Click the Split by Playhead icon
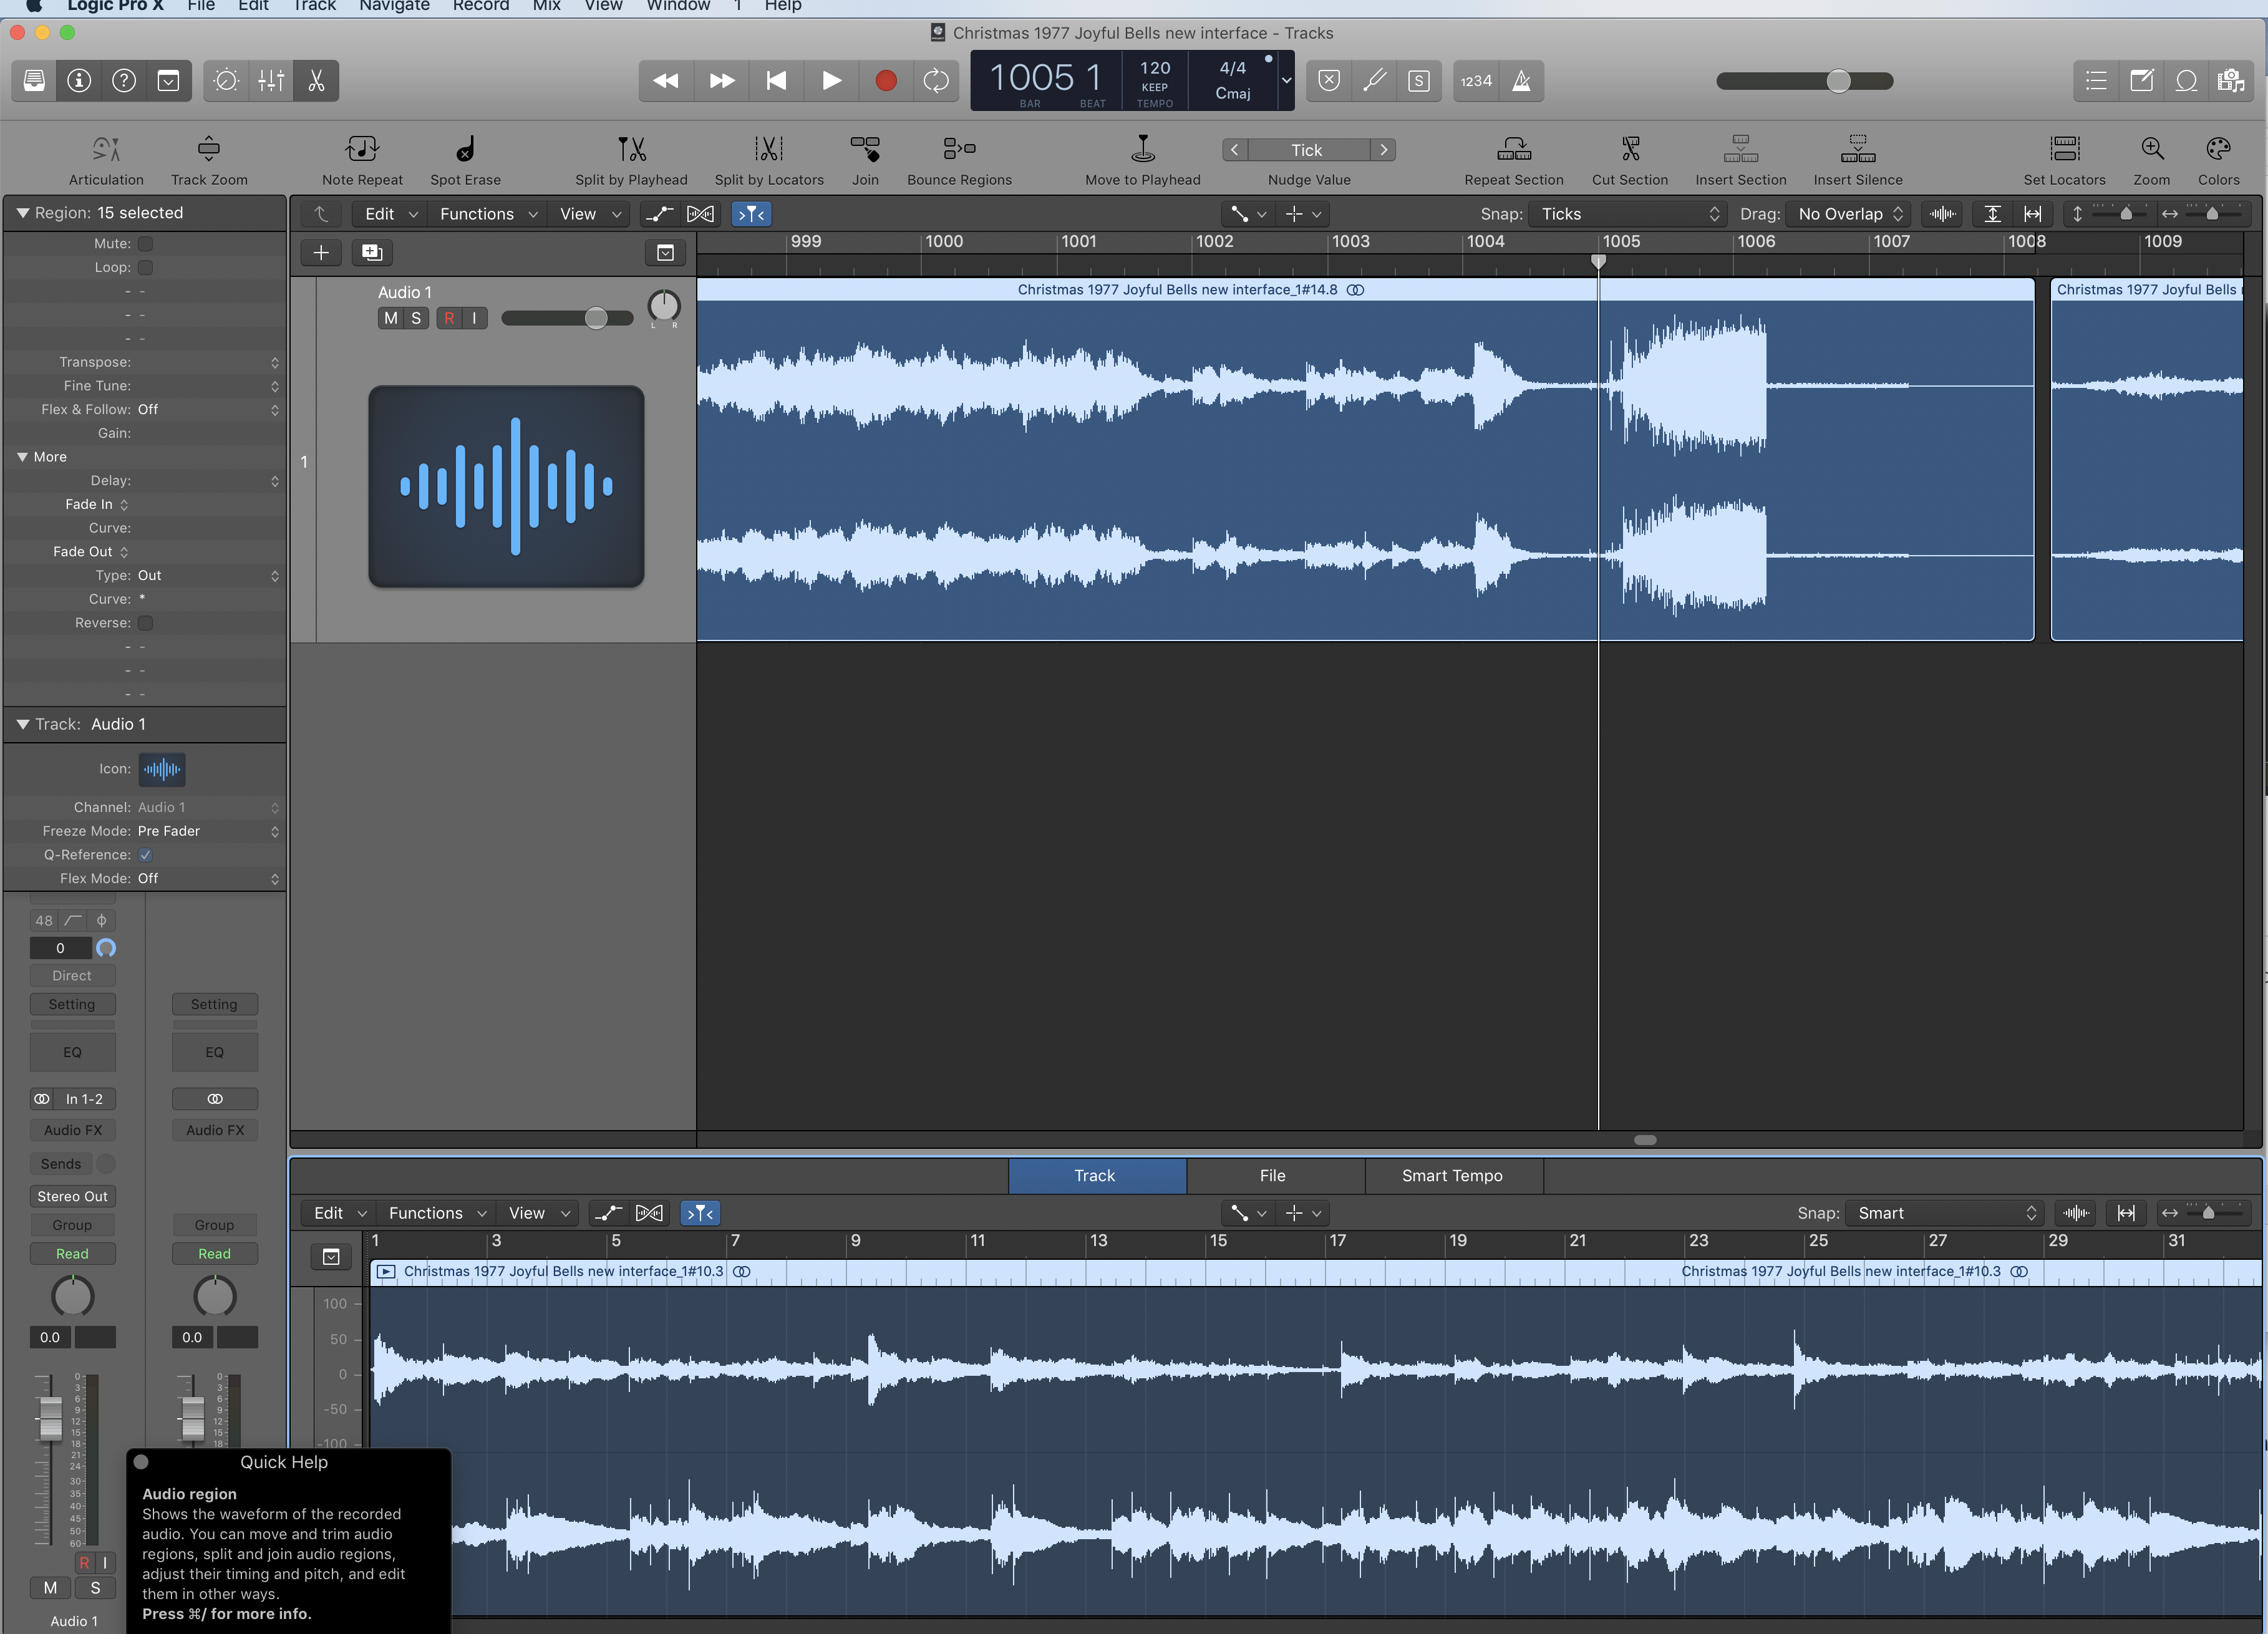The width and height of the screenshot is (2268, 1634). coord(631,150)
